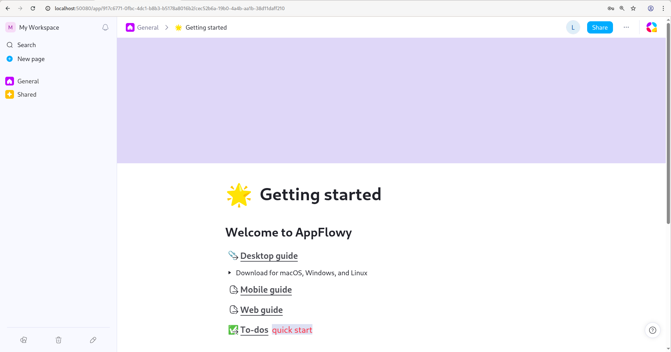Open the To-dos page link

tap(254, 330)
